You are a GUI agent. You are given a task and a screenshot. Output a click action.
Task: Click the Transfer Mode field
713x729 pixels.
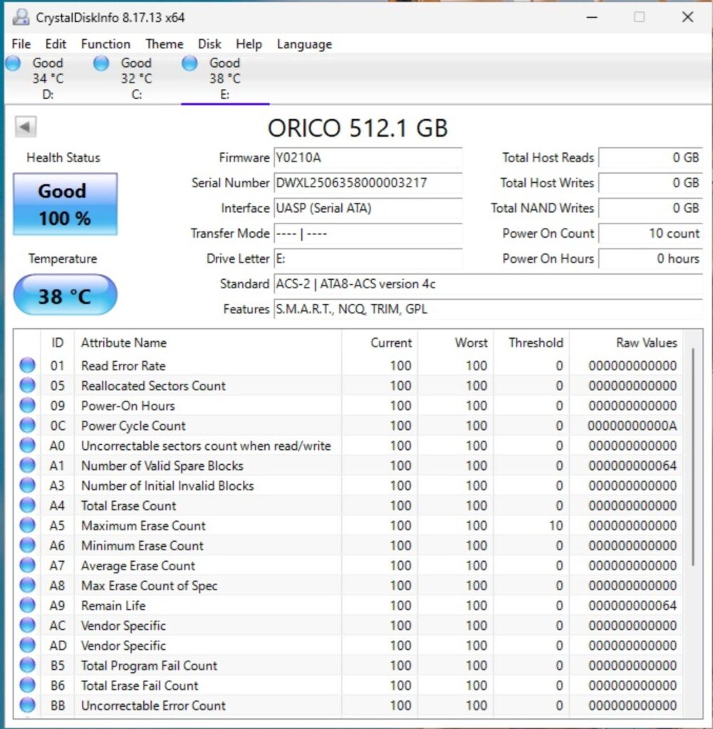tap(368, 233)
